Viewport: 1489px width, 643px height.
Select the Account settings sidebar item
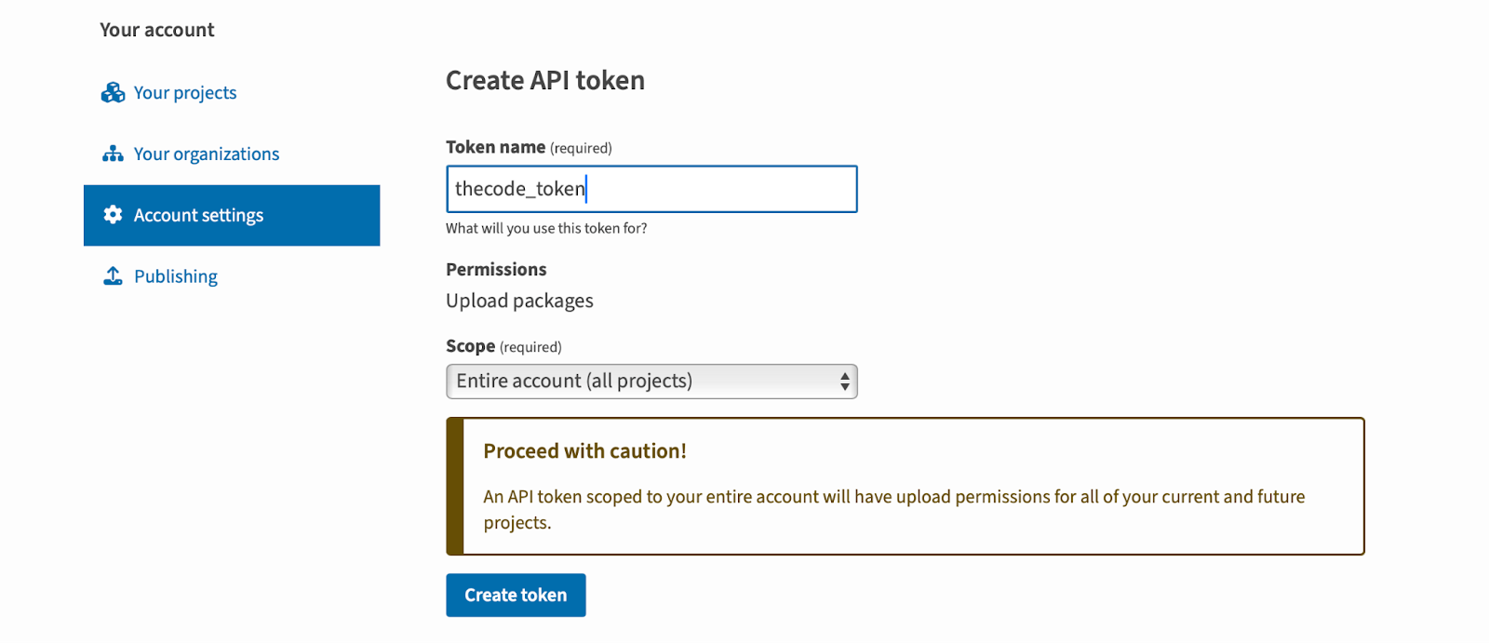coord(231,215)
